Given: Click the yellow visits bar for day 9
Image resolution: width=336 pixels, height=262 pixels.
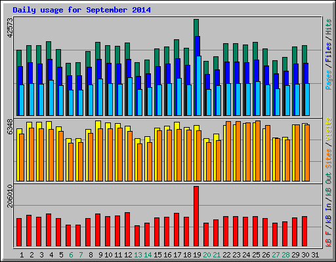Looking at the screenshot, I should (x=98, y=151).
